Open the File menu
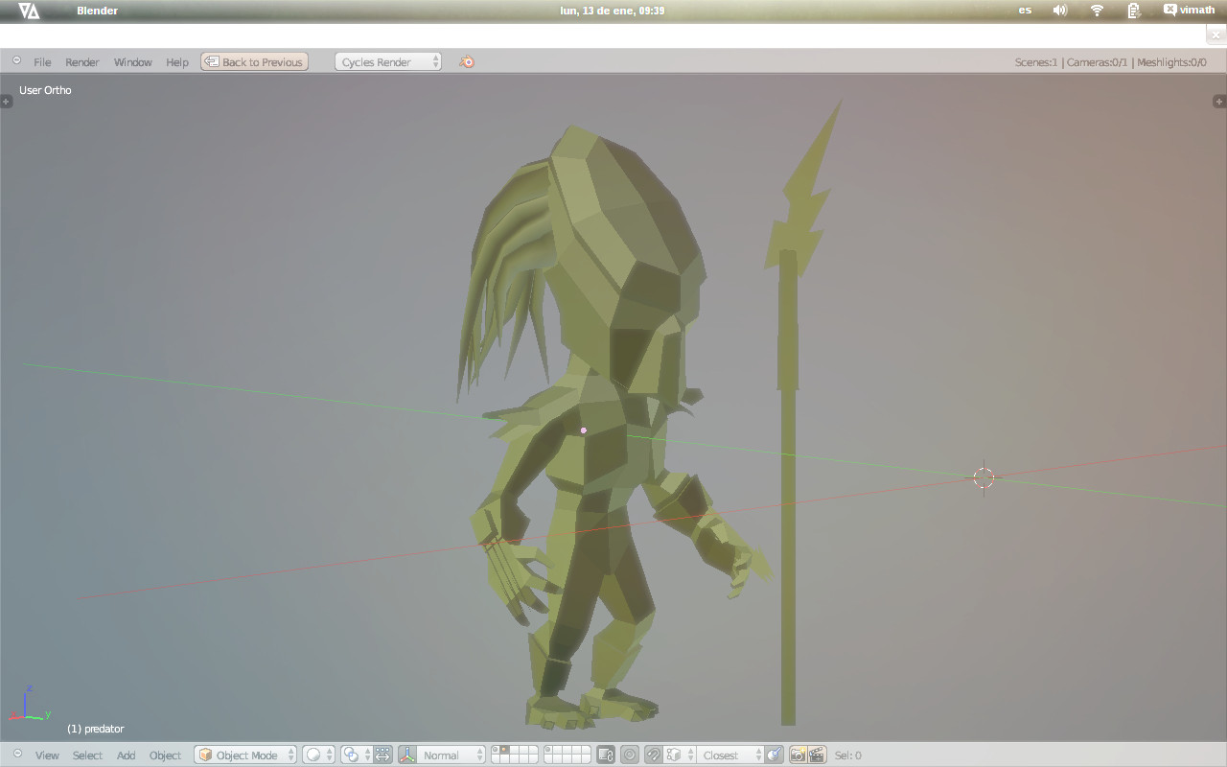1227x767 pixels. pyautogui.click(x=42, y=62)
